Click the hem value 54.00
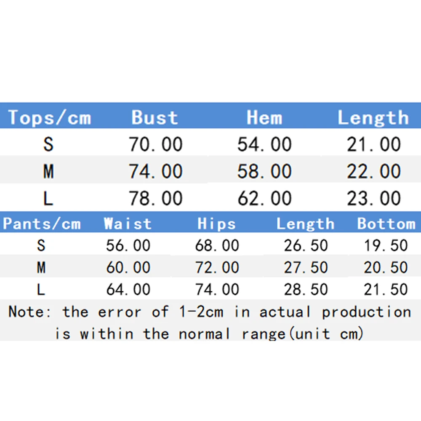 pyautogui.click(x=264, y=144)
